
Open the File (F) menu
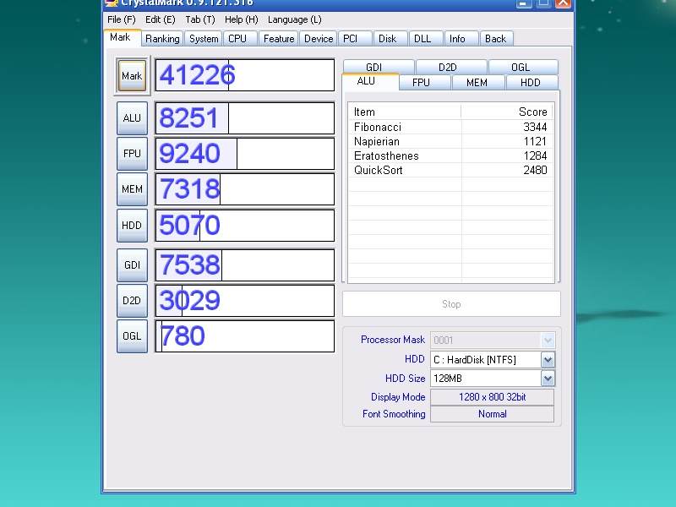[x=121, y=19]
